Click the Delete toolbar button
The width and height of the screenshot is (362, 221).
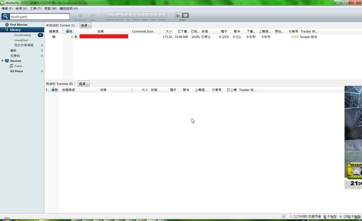tap(162, 16)
